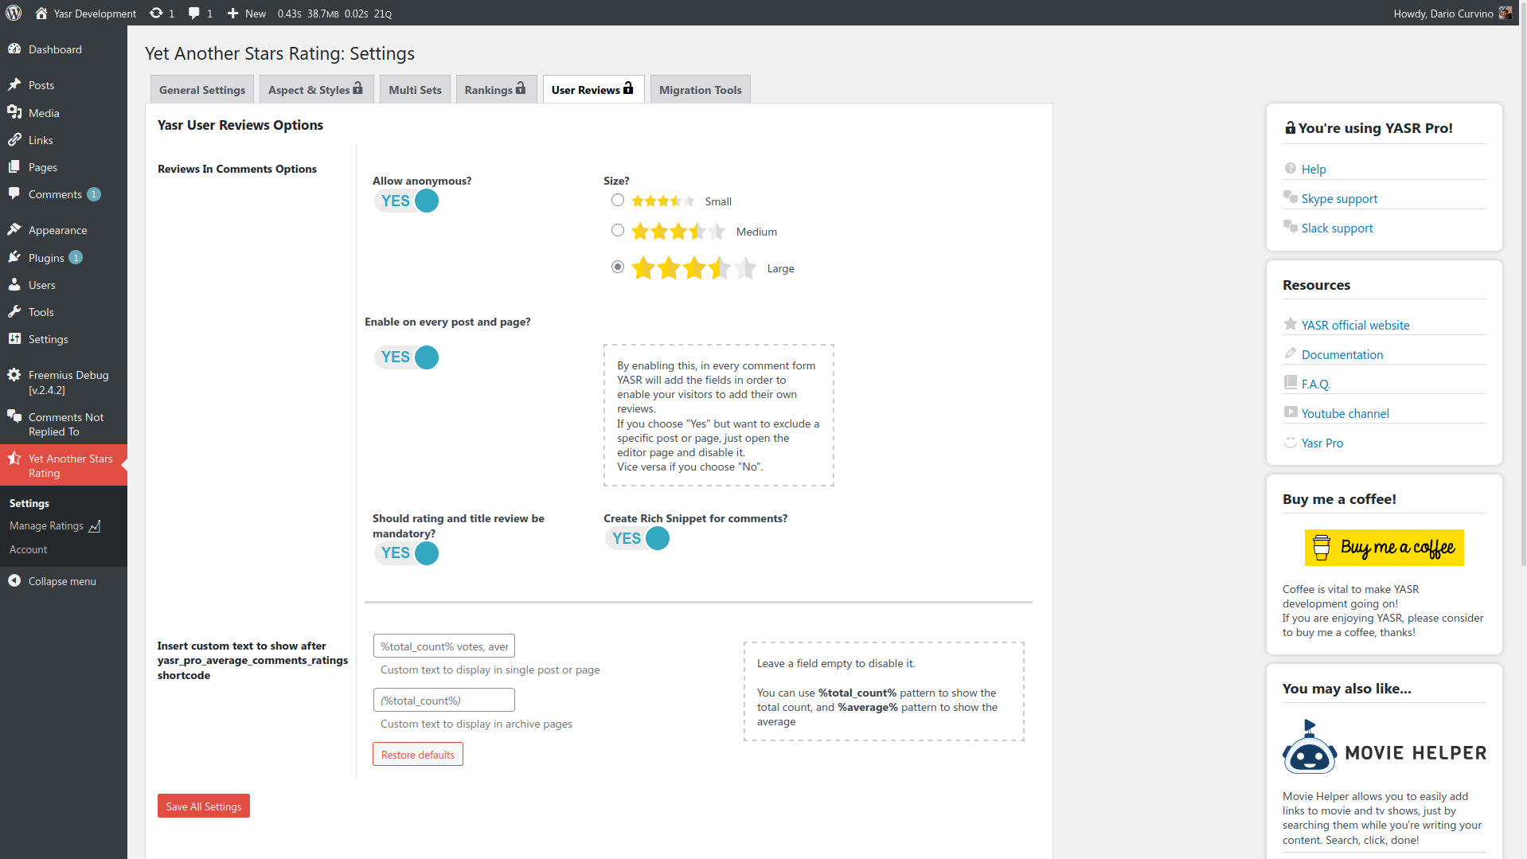Toggle rating and title review mandatory switch
1527x859 pixels.
click(x=406, y=552)
